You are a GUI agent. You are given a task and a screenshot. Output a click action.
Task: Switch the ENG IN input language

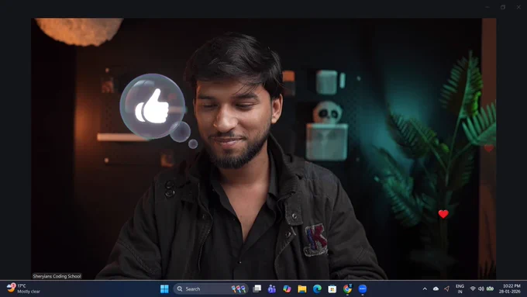[460, 289]
